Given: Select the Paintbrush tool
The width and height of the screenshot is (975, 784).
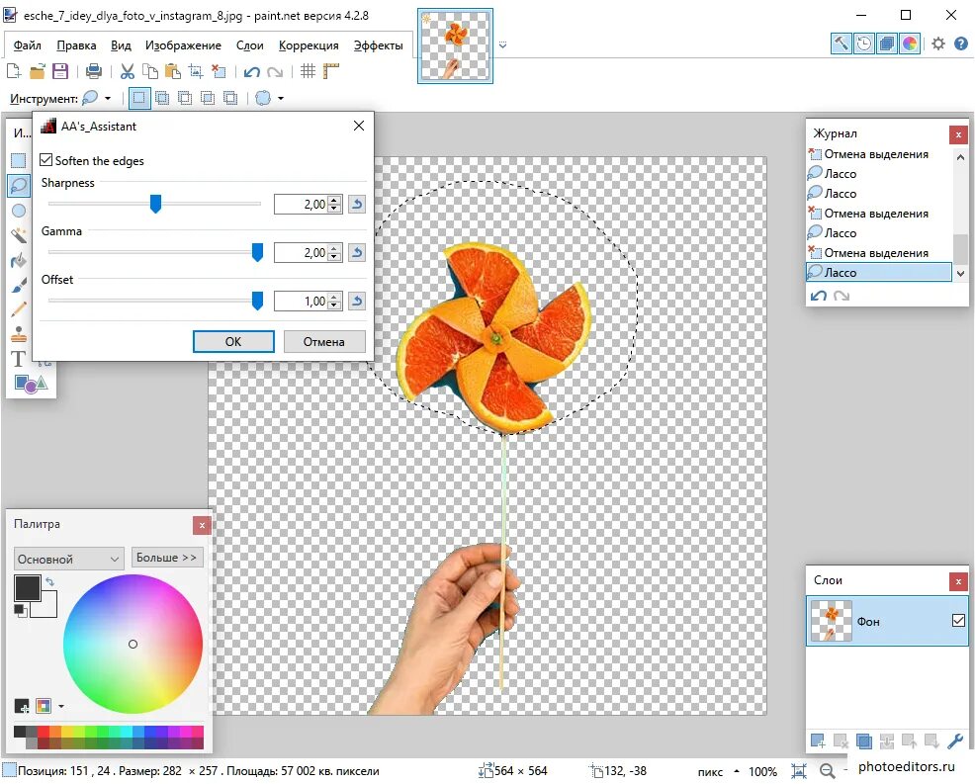Looking at the screenshot, I should [19, 285].
